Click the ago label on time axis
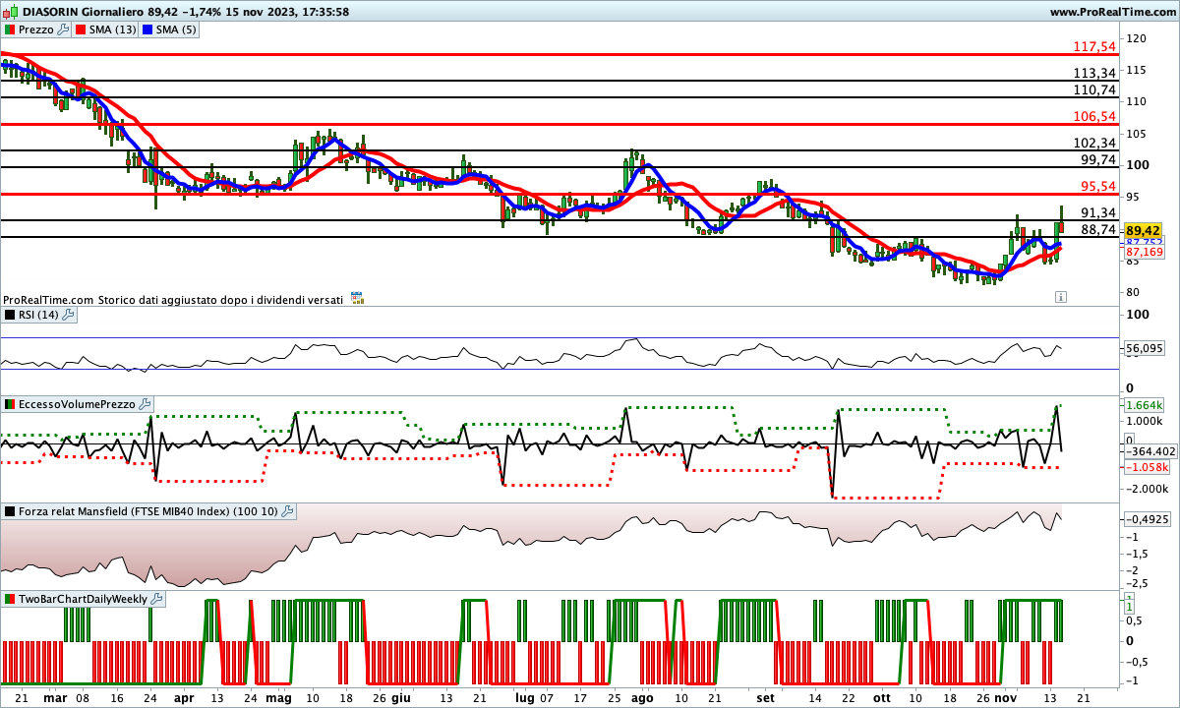 click(x=641, y=696)
